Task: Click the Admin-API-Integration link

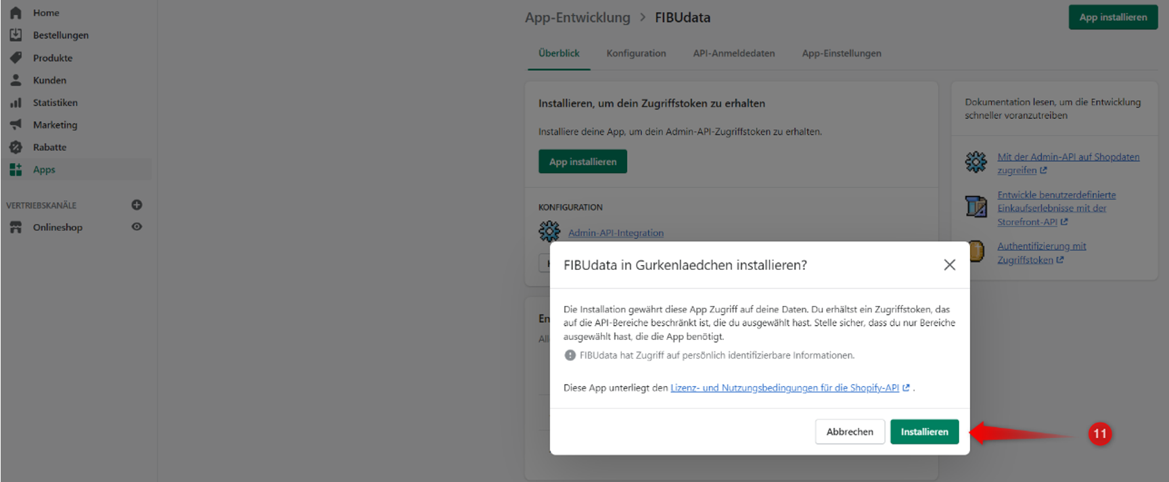Action: point(616,233)
